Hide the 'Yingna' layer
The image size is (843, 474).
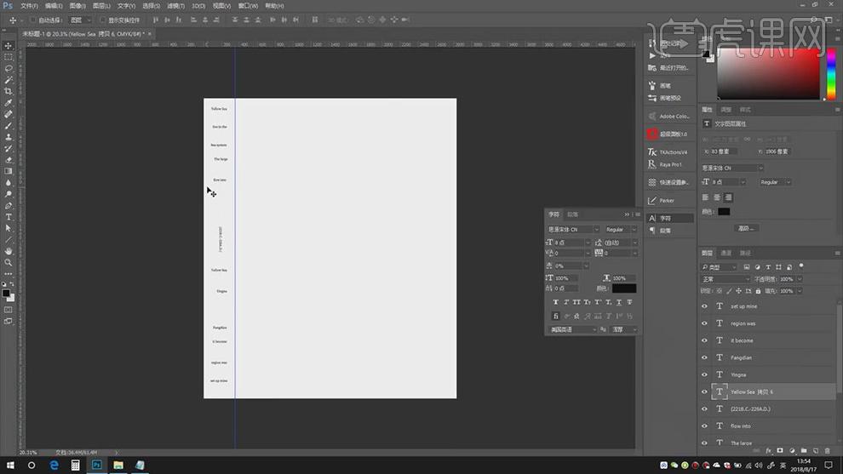704,374
